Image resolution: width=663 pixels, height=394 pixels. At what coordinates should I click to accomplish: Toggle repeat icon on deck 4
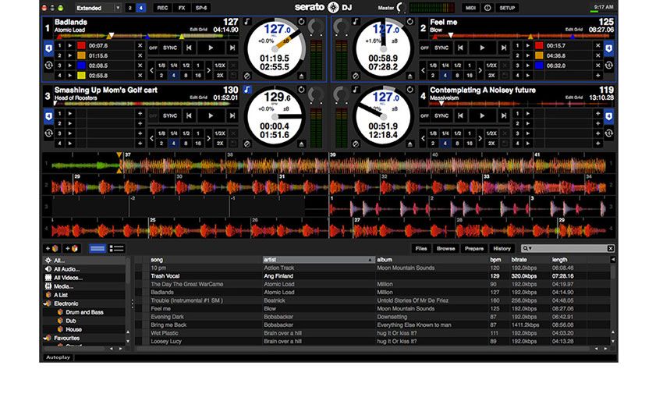coord(409,90)
